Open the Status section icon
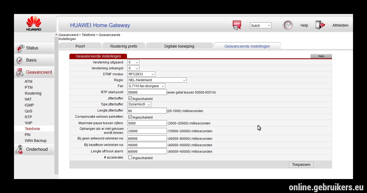Viewport: 367px width, 193px height. click(x=20, y=48)
